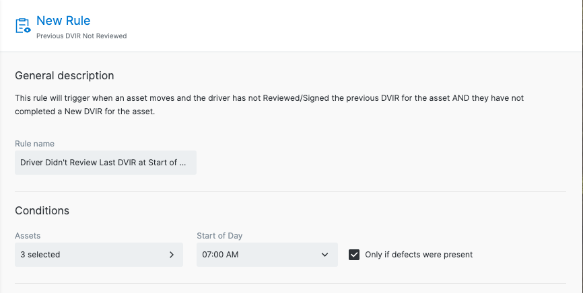Click the right chevron in Assets field
583x293 pixels.
tap(172, 255)
